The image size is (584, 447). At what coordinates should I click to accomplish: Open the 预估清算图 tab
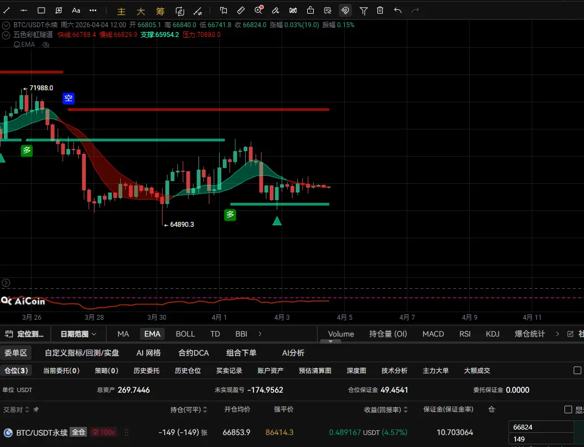pos(315,371)
